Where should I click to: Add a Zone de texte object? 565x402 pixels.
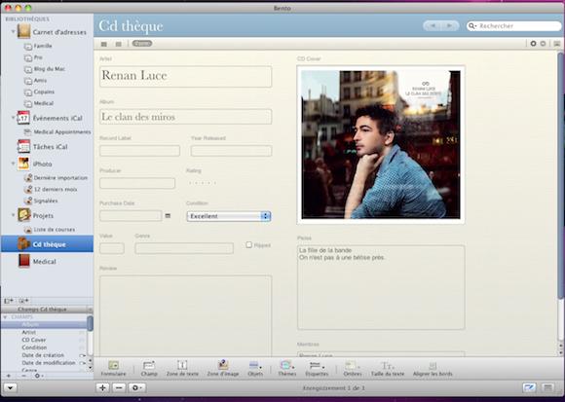coord(182,365)
